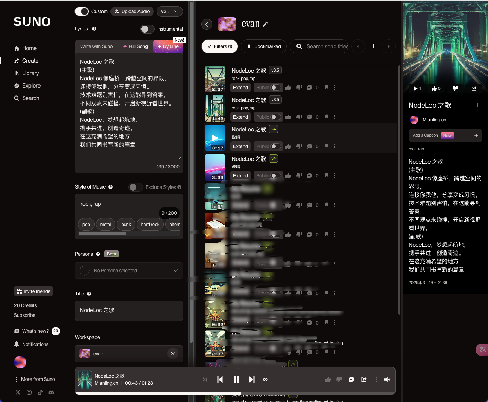This screenshot has height=402, width=488.
Task: Expand the Persona selection dropdown
Action: pos(129,271)
